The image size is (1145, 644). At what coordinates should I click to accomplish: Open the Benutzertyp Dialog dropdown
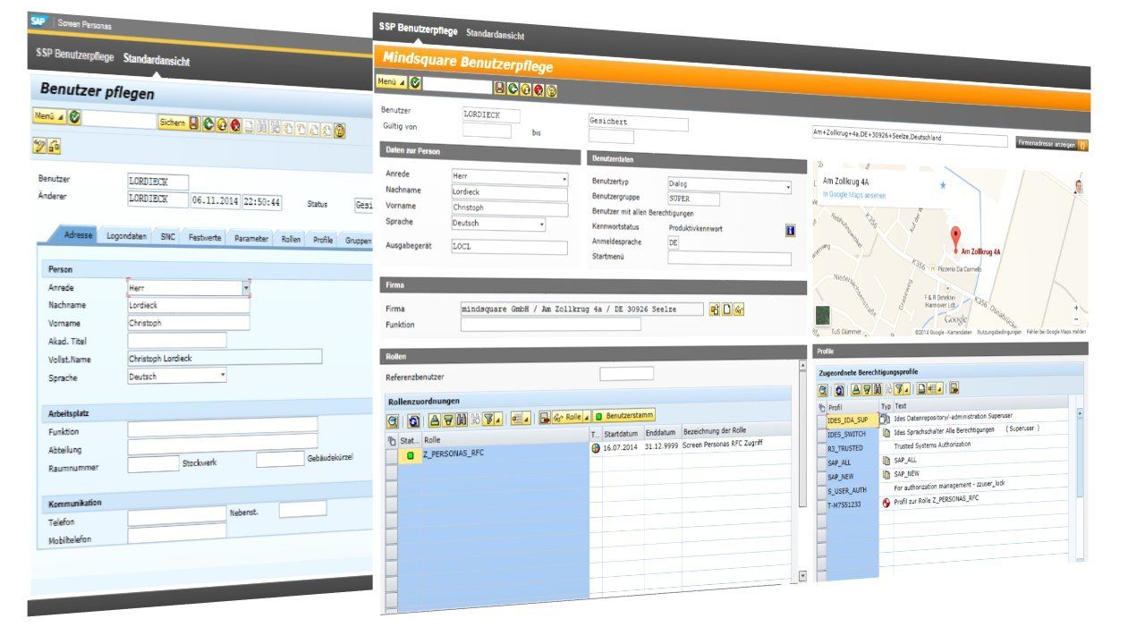pyautogui.click(x=788, y=186)
